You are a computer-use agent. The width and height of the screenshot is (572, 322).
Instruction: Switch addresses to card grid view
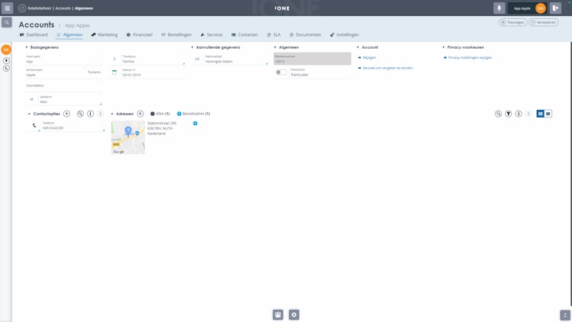tap(541, 114)
